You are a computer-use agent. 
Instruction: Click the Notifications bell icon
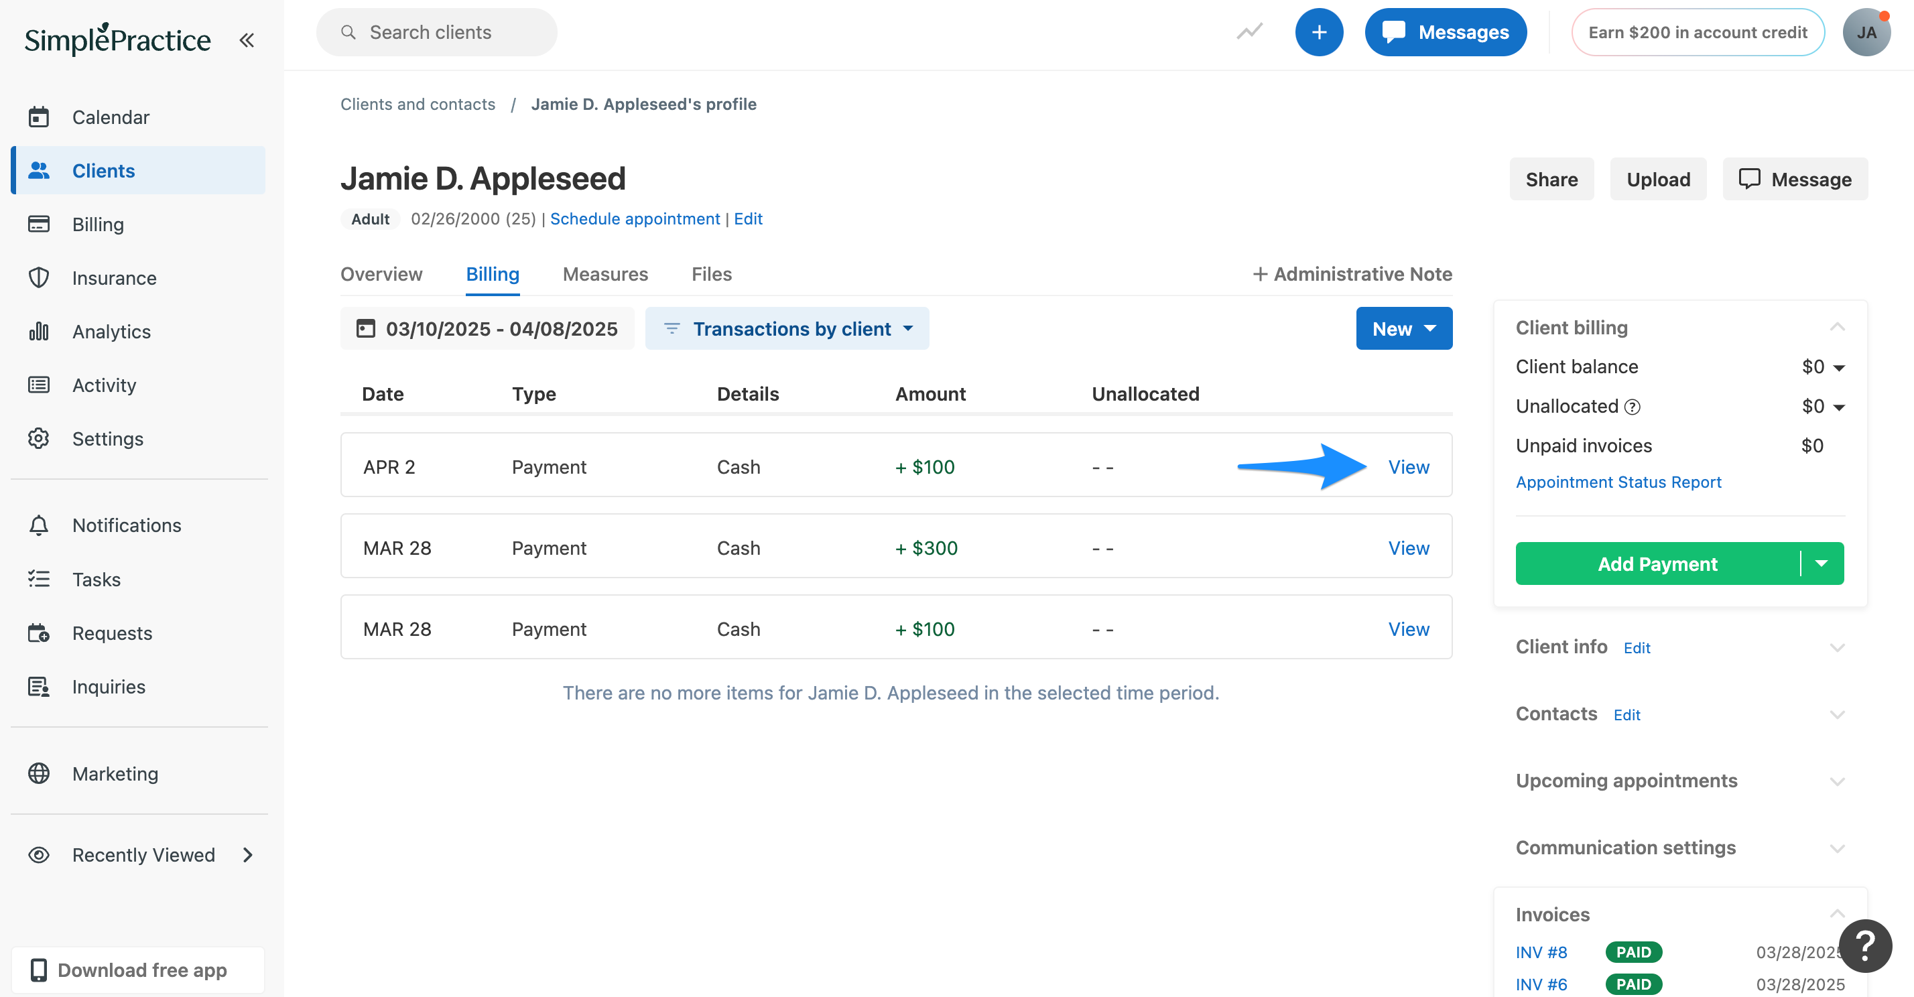[x=39, y=525]
